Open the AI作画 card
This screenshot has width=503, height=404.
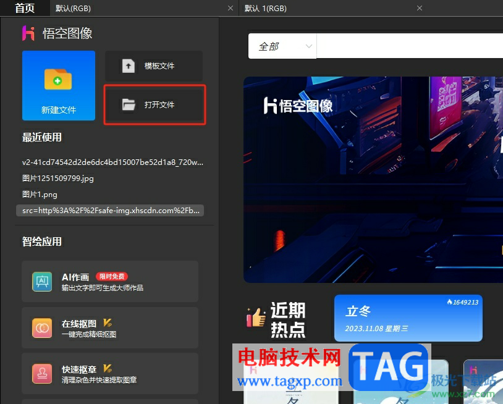point(110,281)
